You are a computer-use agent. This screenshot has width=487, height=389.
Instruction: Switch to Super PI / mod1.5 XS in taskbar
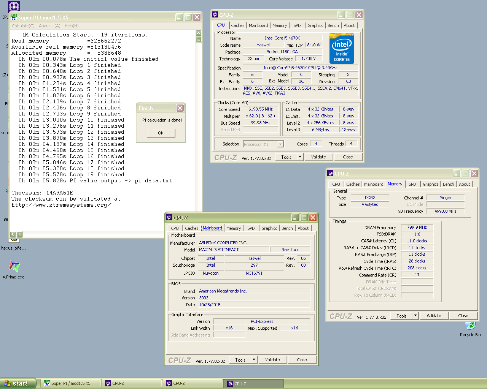pyautogui.click(x=70, y=383)
